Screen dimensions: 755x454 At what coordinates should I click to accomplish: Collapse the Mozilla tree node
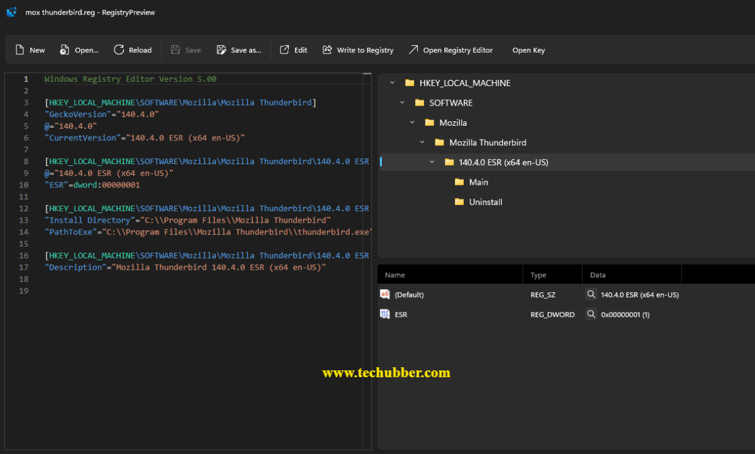(413, 123)
